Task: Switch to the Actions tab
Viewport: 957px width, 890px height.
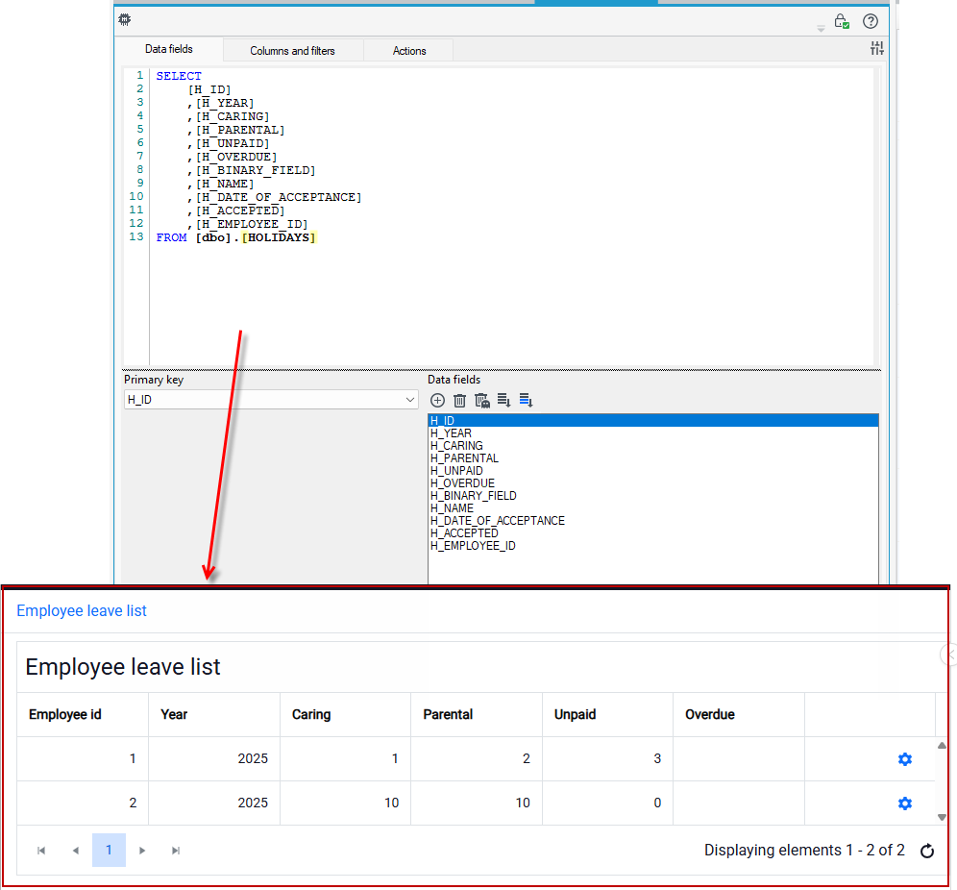Action: 409,51
